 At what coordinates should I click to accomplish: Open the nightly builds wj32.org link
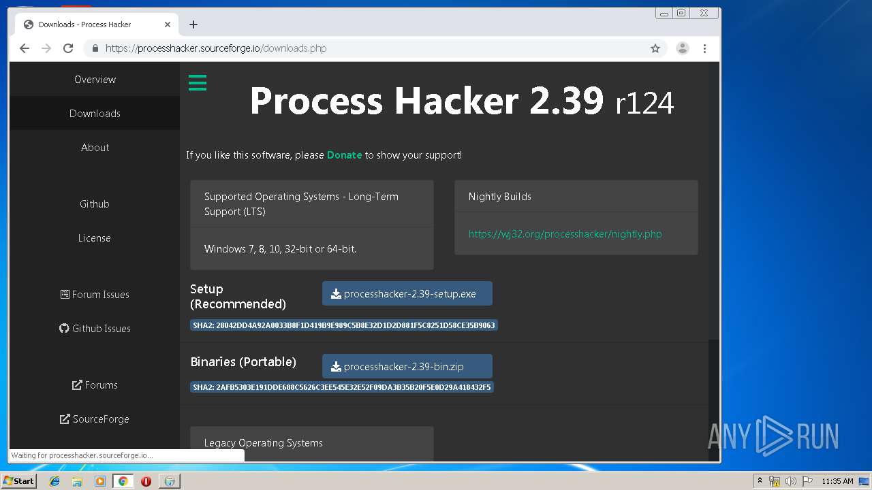click(565, 234)
